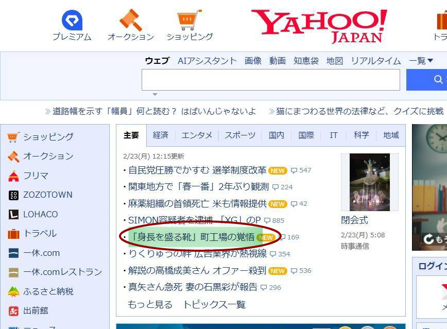Click the LOHACO logo icon in sidebar
447x329 pixels.
coord(13,214)
